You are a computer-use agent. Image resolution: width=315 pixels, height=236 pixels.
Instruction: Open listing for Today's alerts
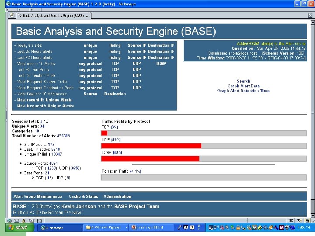(x=115, y=45)
